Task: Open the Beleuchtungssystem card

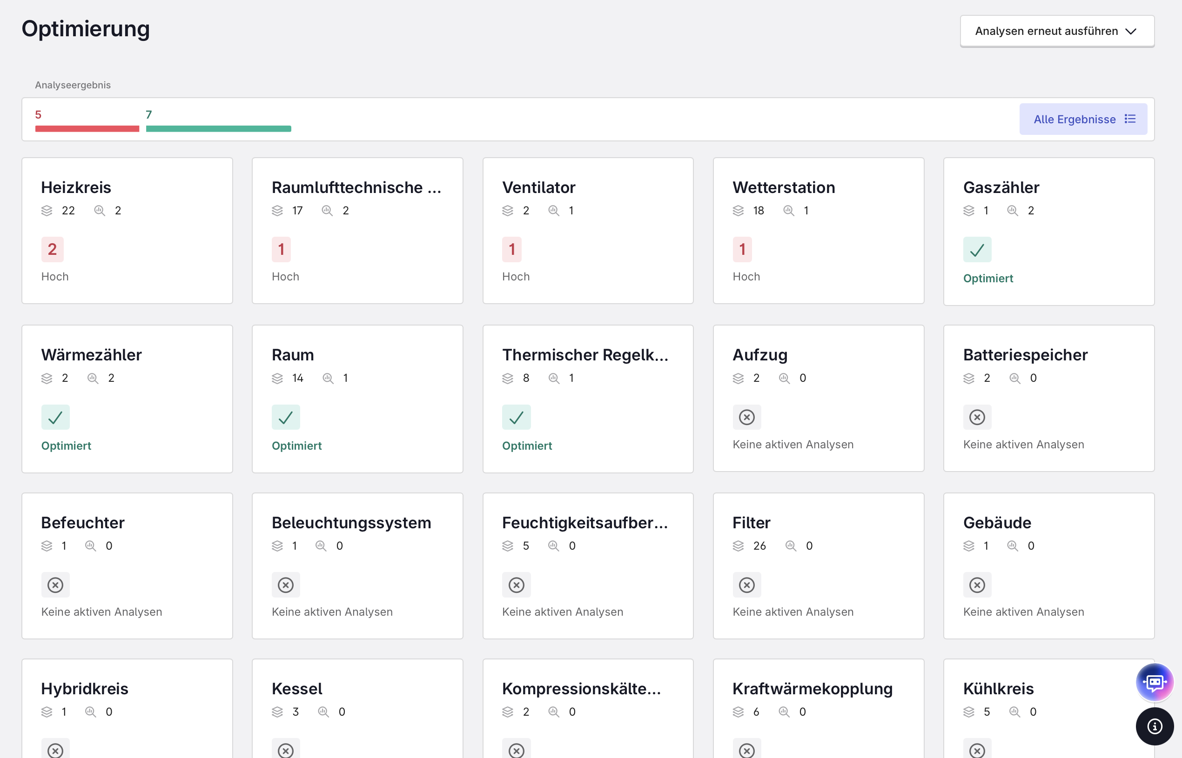Action: click(357, 566)
